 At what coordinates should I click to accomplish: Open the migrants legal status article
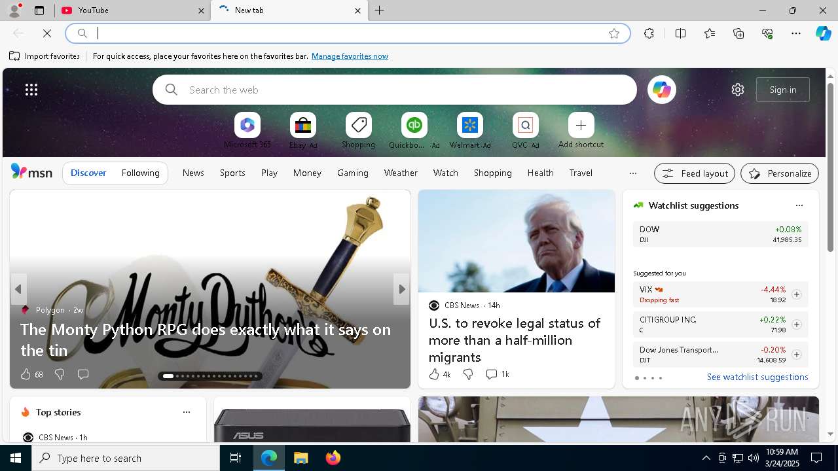click(x=515, y=340)
